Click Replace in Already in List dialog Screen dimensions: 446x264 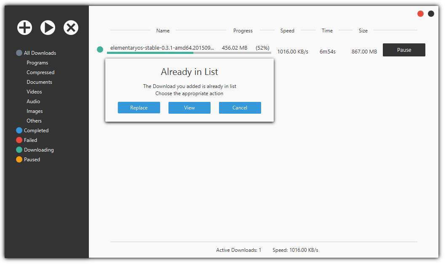pyautogui.click(x=139, y=108)
